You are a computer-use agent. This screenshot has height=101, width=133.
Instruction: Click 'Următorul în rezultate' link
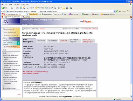[91, 29]
